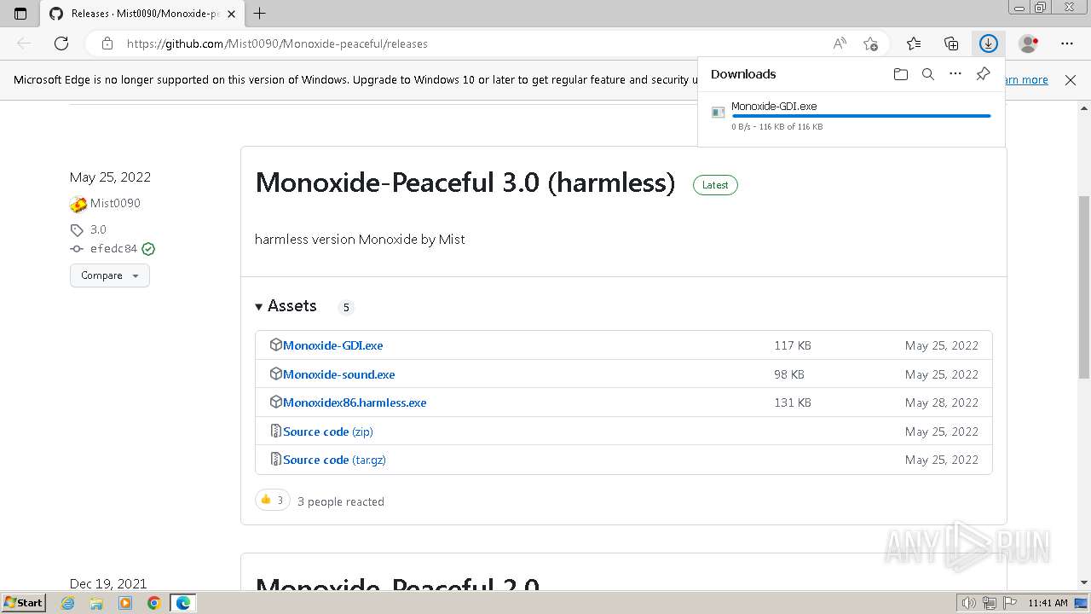
Task: Download Source code (zip)
Action: [x=328, y=432]
